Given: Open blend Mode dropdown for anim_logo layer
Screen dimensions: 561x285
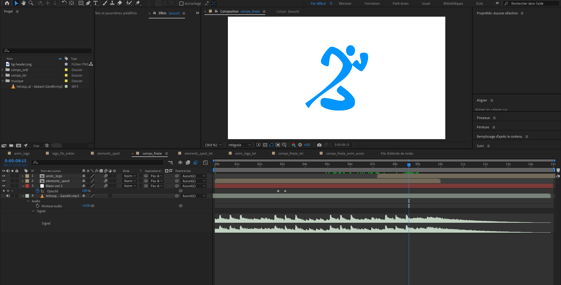Looking at the screenshot, I should pos(130,176).
